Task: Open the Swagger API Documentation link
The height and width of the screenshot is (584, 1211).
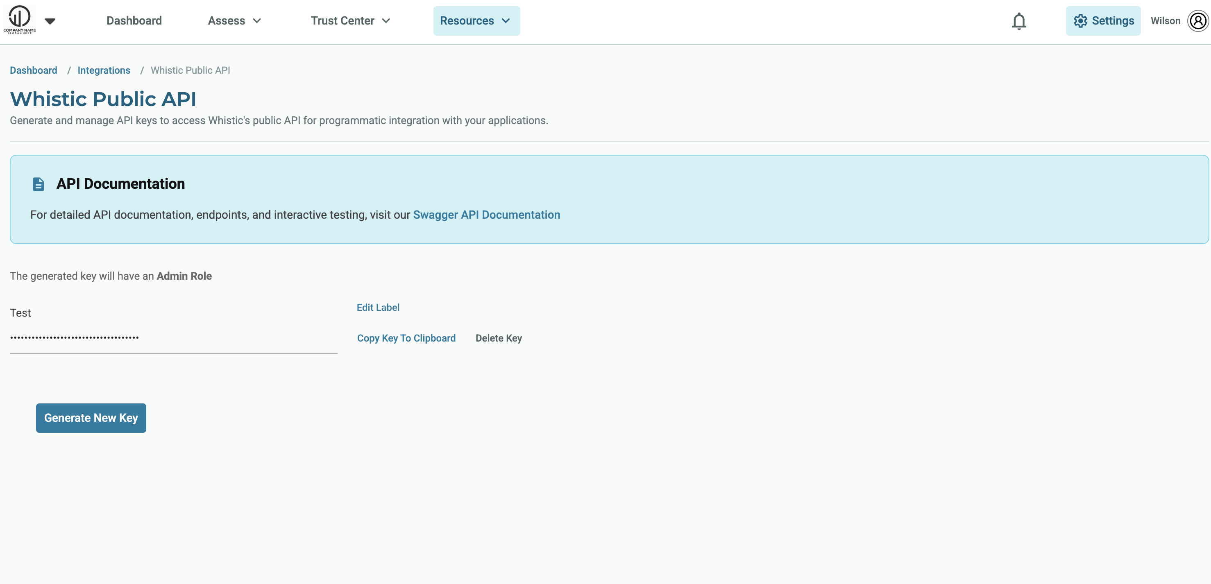Action: pyautogui.click(x=487, y=215)
